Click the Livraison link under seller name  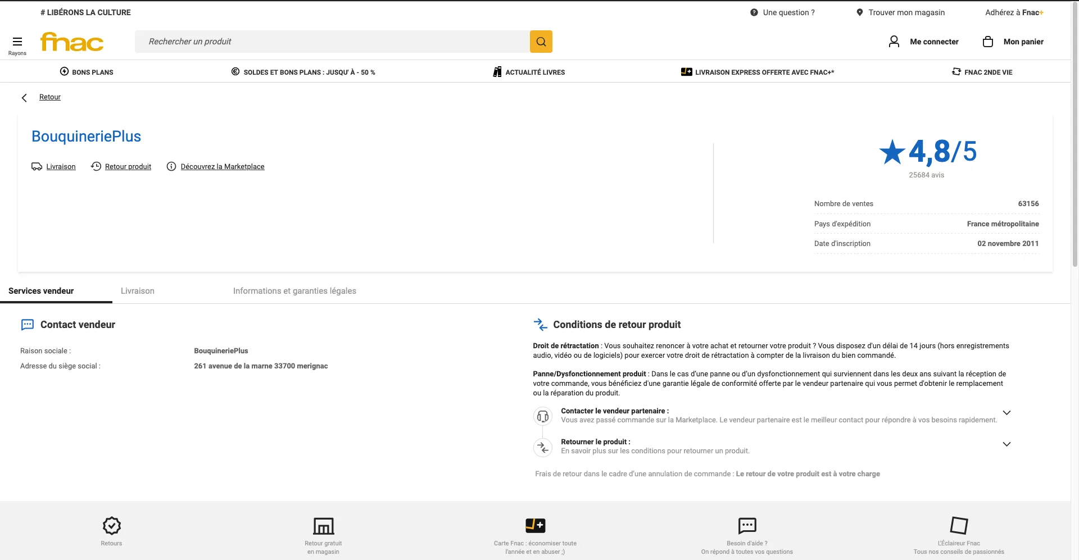point(61,167)
